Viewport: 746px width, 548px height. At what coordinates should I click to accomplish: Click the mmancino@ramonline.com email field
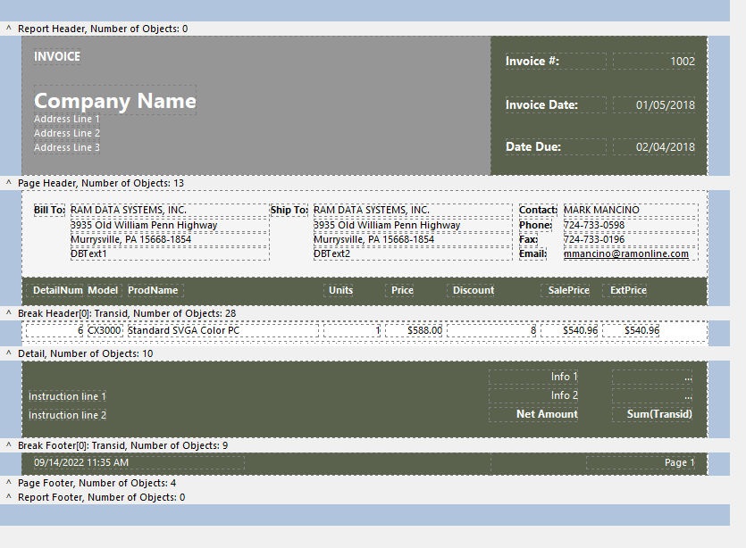click(631, 253)
